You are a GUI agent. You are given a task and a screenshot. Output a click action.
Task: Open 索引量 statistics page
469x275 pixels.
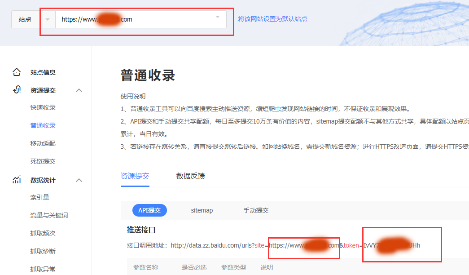click(x=40, y=197)
